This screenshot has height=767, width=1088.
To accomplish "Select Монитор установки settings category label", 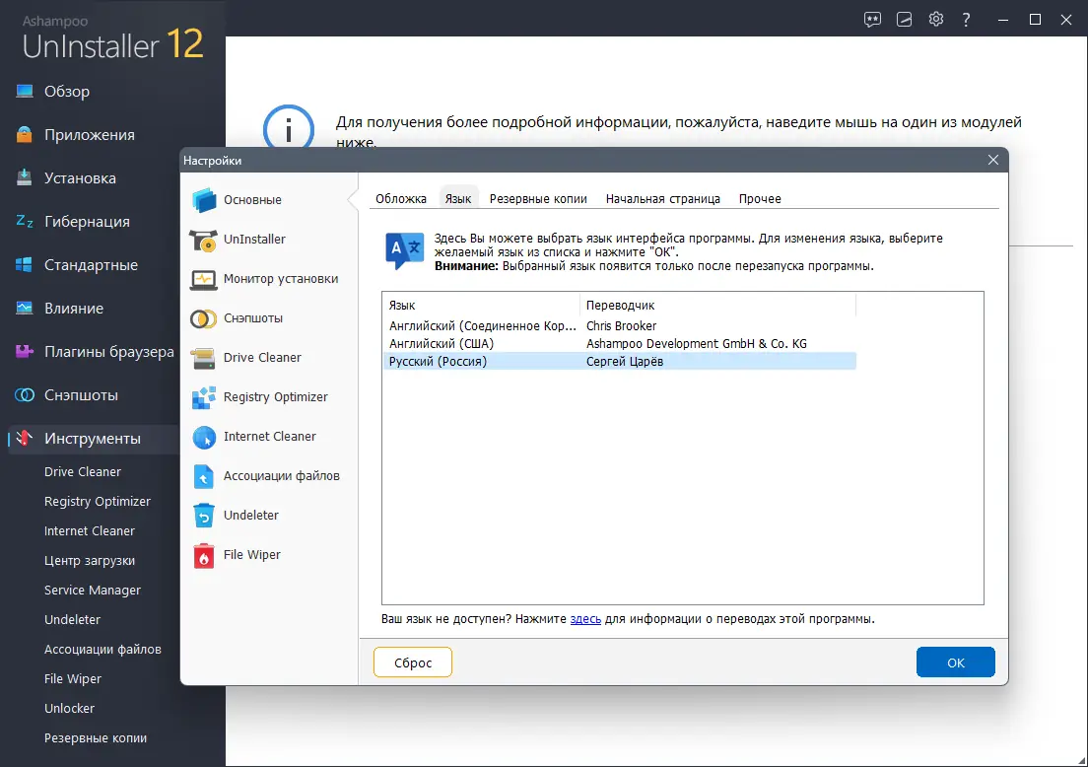I will 281,279.
